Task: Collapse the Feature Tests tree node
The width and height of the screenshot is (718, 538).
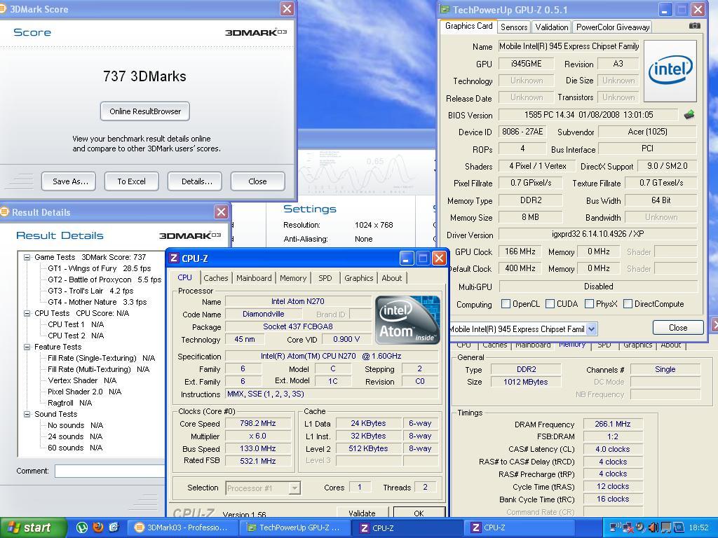Action: click(27, 347)
